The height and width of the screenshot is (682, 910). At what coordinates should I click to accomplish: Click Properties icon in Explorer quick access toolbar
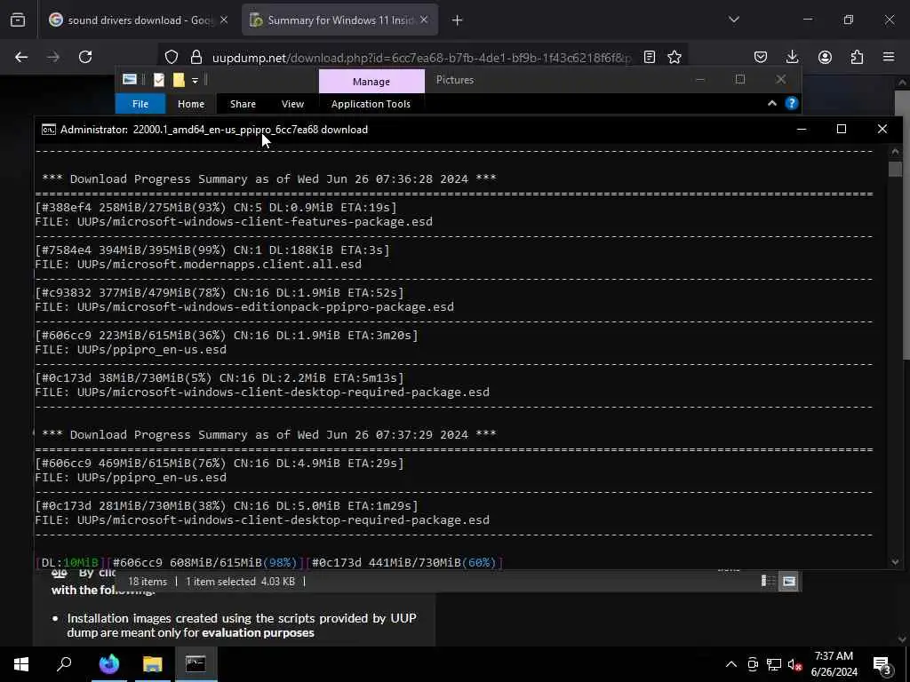pos(159,80)
